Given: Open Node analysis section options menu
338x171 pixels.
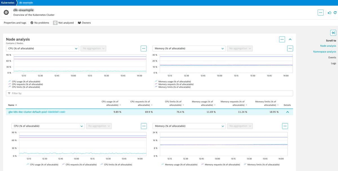Looking at the screenshot, I should [x=282, y=39].
